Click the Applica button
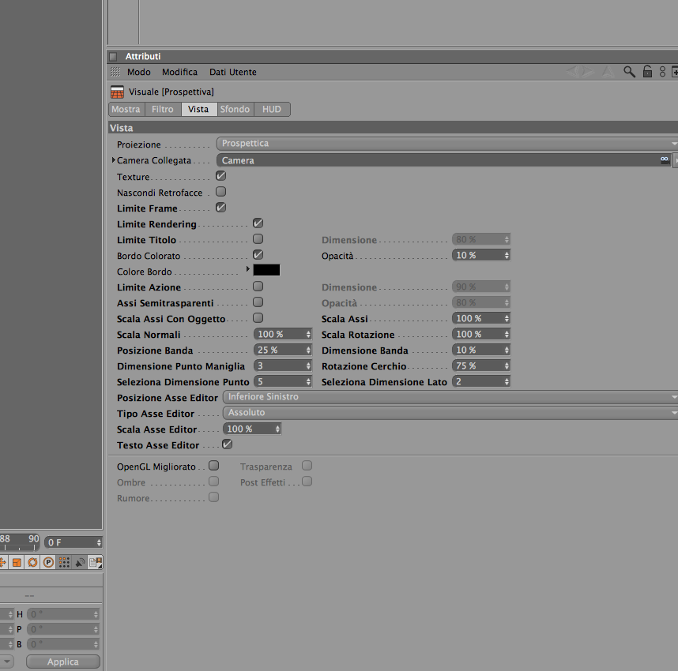 tap(63, 662)
